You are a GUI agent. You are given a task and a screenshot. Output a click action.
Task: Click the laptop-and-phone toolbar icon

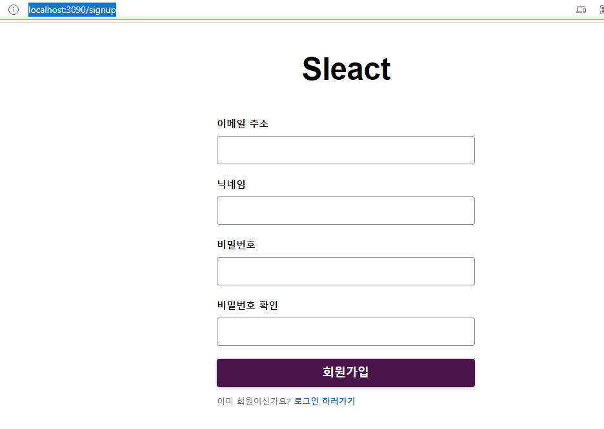click(x=581, y=10)
